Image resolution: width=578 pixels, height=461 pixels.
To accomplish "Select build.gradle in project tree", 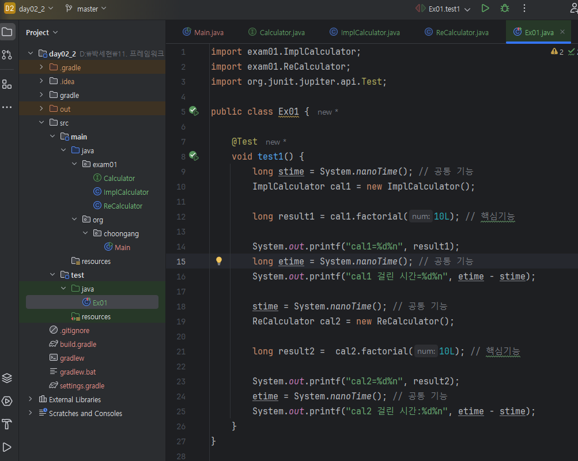I will click(78, 344).
